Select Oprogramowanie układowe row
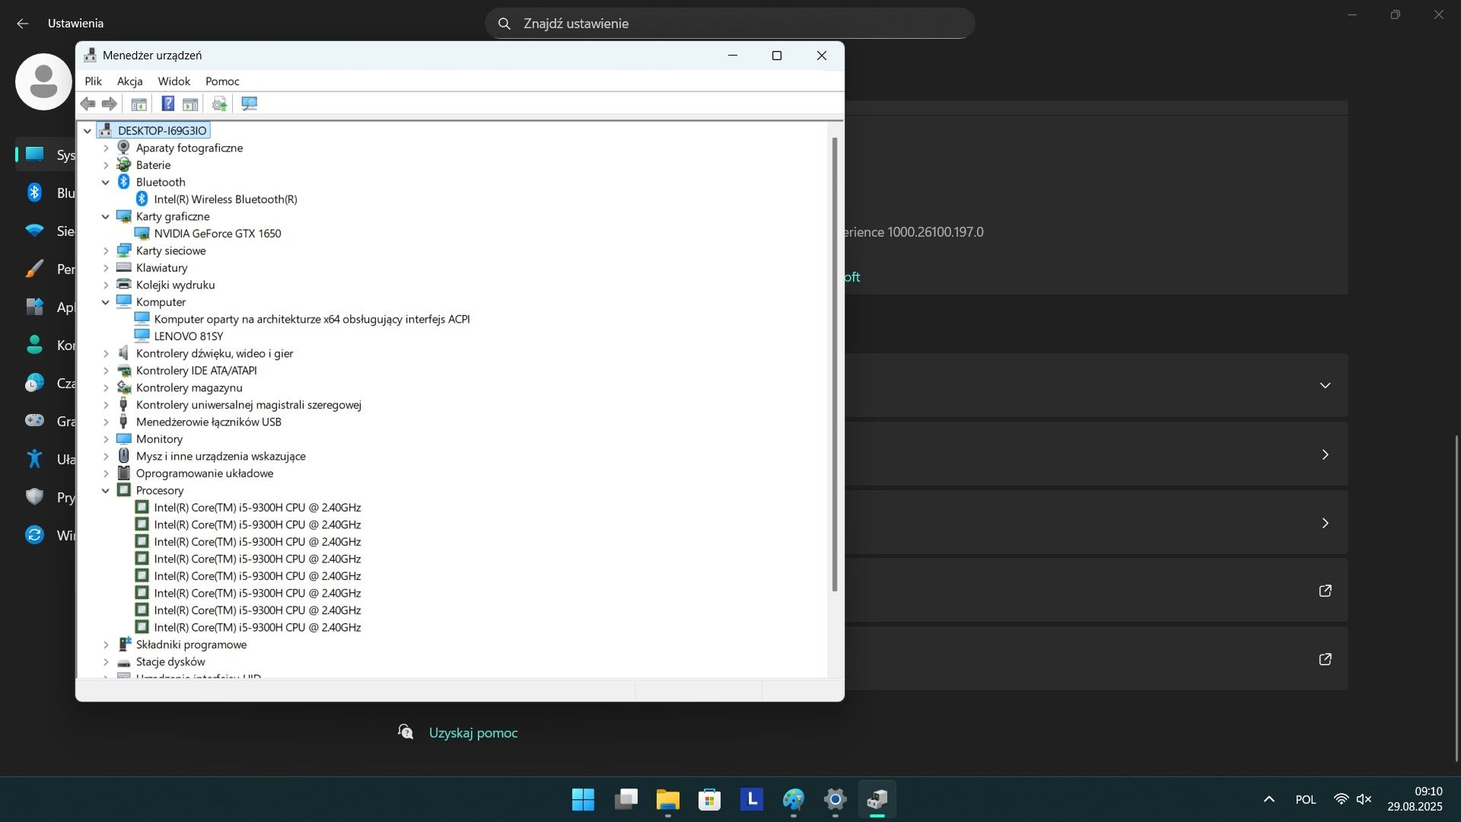Screen dimensions: 1461x822 pos(204,473)
